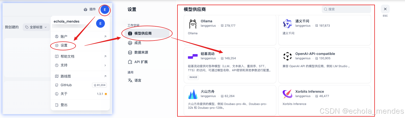Click the orange update dot by 1.3.1
The height and width of the screenshot is (118, 405).
[106, 94]
